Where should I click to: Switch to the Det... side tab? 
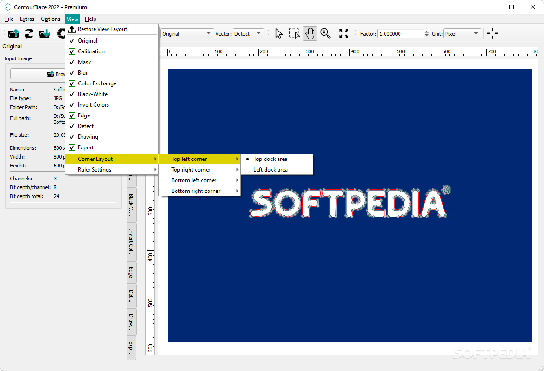[131, 296]
